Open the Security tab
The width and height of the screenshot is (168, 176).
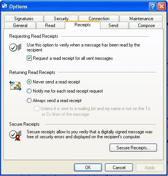click(61, 19)
